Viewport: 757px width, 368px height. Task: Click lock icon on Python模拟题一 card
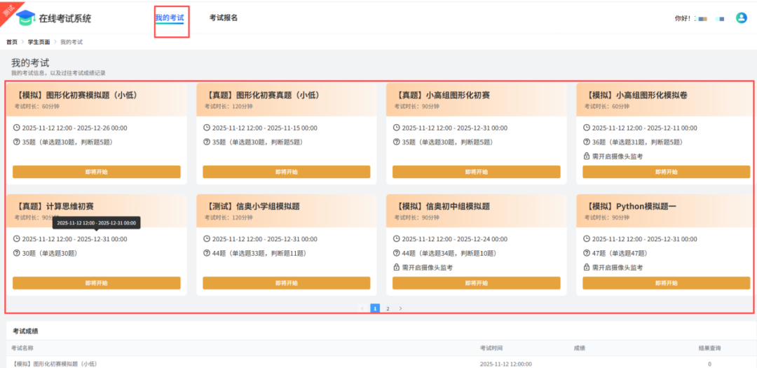click(587, 268)
